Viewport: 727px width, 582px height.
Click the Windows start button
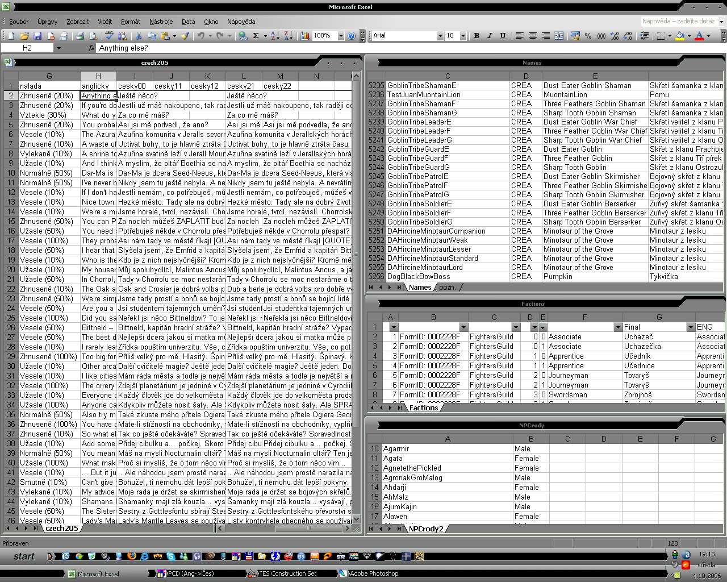point(24,556)
